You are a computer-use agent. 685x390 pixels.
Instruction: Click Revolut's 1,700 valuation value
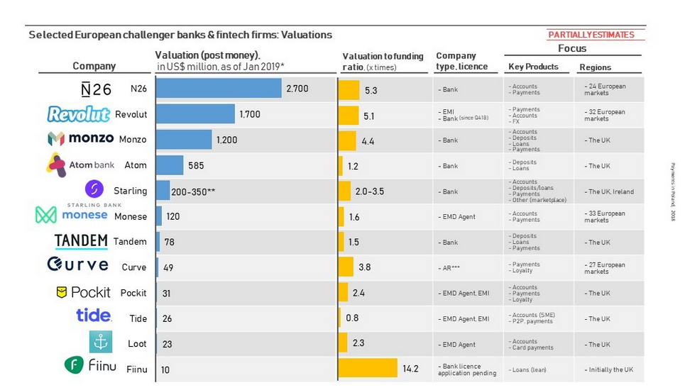coord(250,114)
